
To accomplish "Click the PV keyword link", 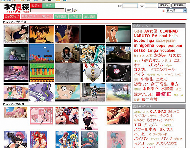I will tap(155, 36).
